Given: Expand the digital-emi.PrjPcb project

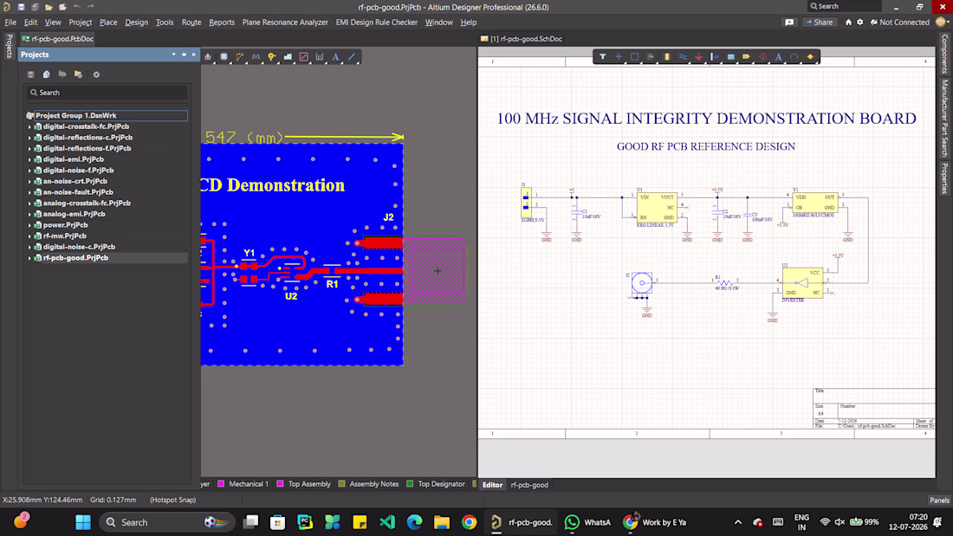Looking at the screenshot, I should click(29, 159).
